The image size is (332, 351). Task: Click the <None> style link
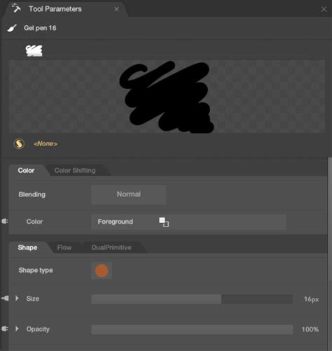click(46, 143)
